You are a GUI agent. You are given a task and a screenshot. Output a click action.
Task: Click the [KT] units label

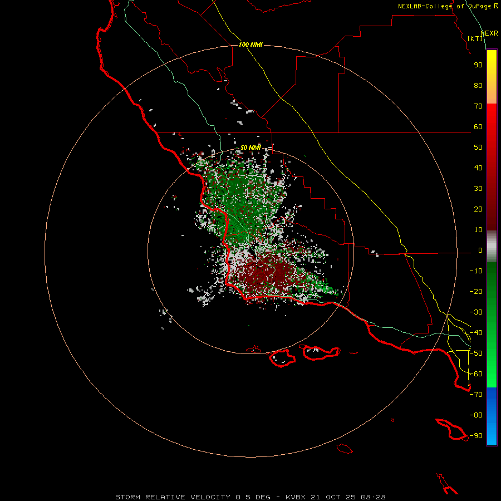click(x=475, y=38)
